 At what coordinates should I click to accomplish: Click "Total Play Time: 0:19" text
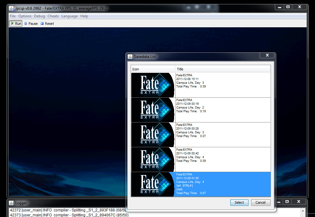(x=191, y=111)
